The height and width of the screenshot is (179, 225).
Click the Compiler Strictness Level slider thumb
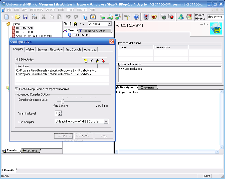point(63,101)
